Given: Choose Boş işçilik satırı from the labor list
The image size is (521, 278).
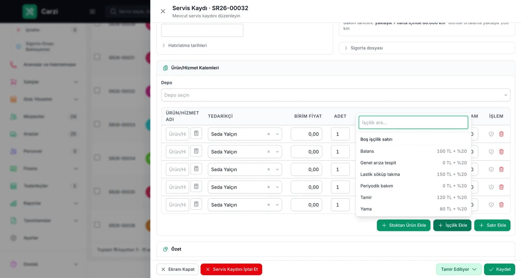Looking at the screenshot, I should (x=413, y=139).
